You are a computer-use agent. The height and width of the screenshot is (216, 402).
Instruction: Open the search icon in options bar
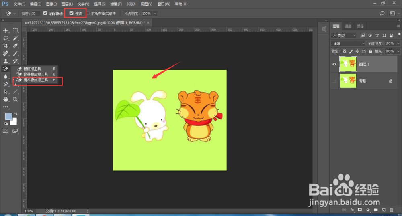coord(382,13)
